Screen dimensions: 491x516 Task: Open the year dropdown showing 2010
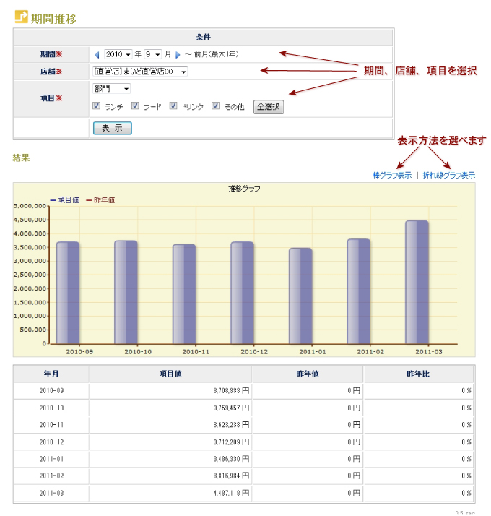[x=118, y=54]
